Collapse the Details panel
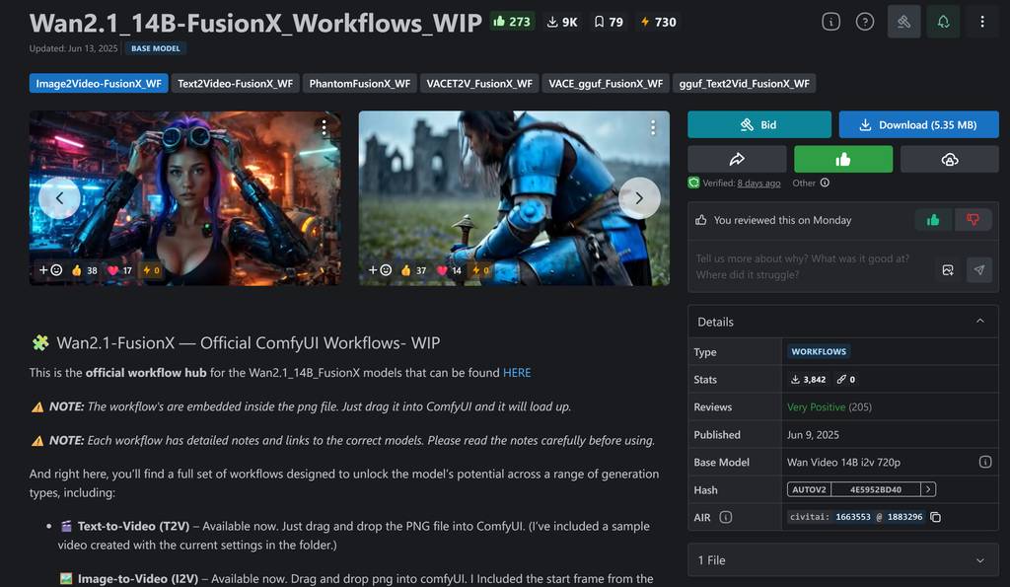Image resolution: width=1010 pixels, height=587 pixels. point(979,321)
